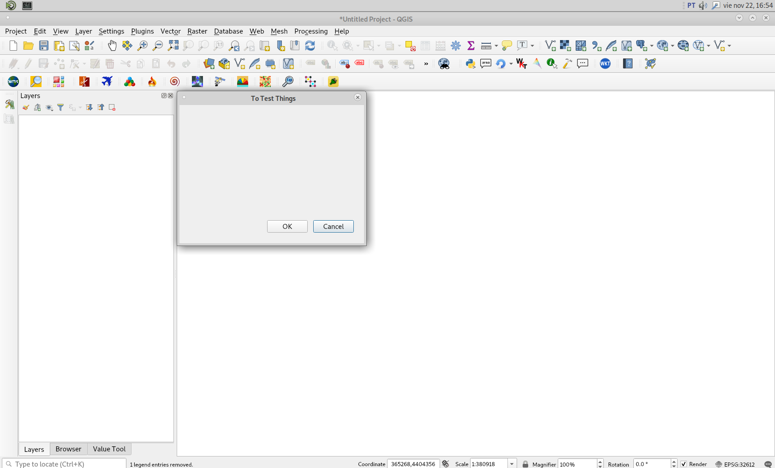Viewport: 775px width, 468px height.
Task: Open the New Print Layout tool
Action: (x=59, y=46)
